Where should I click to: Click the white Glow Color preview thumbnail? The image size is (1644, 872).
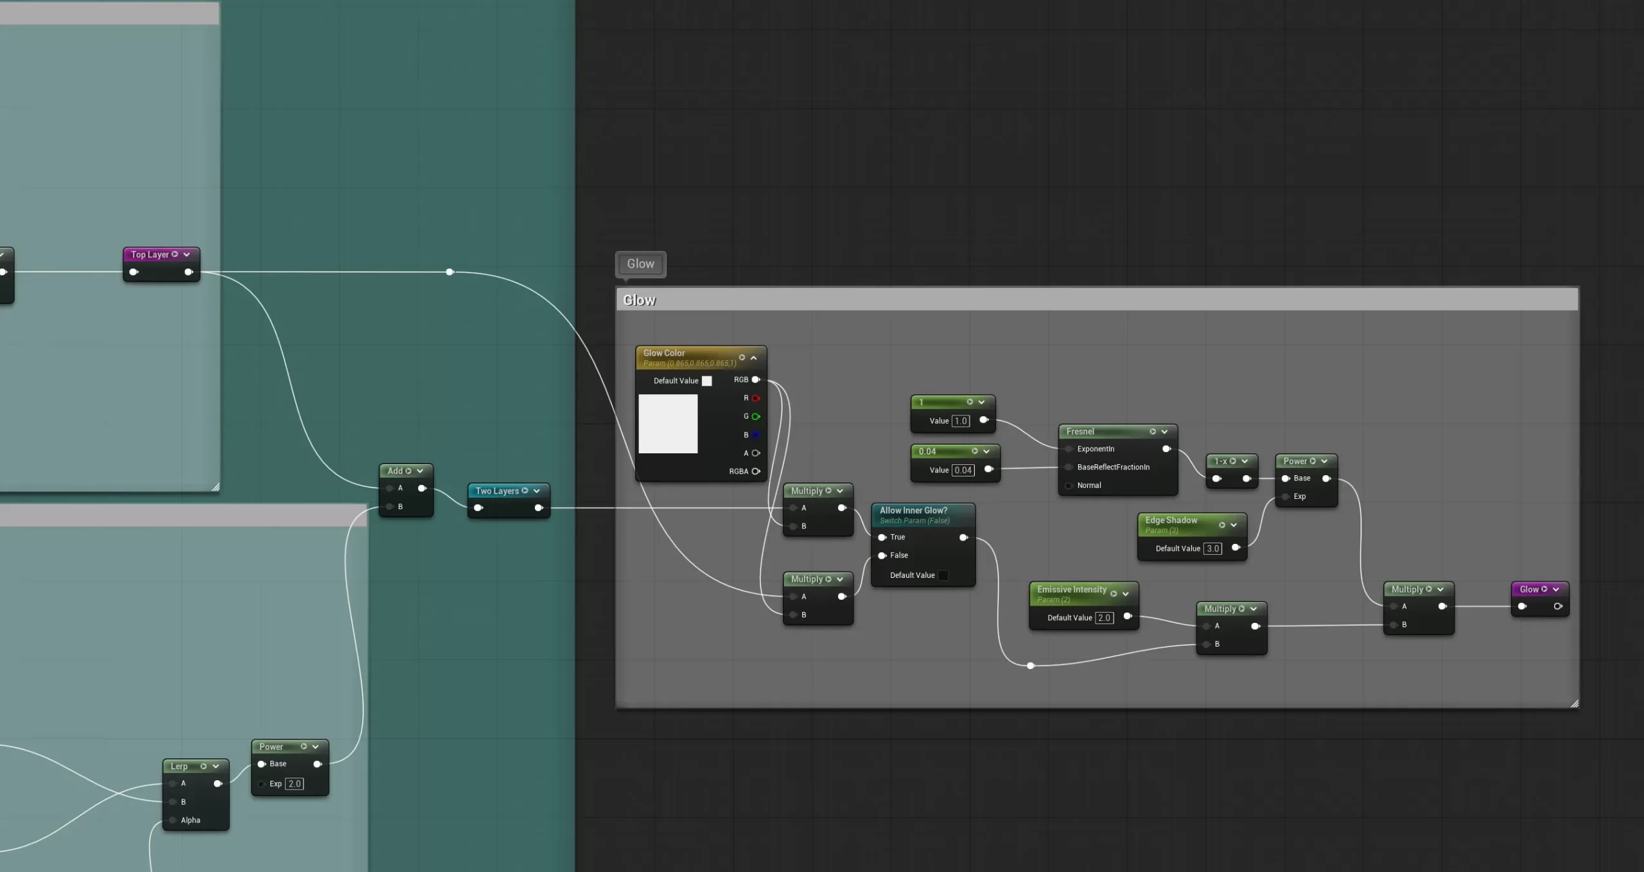click(x=668, y=424)
